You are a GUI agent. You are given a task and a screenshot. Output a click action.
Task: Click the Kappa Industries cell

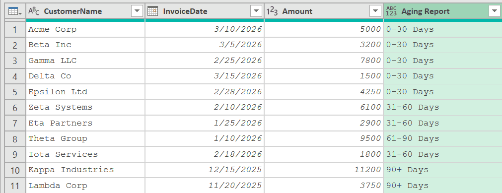pos(85,170)
